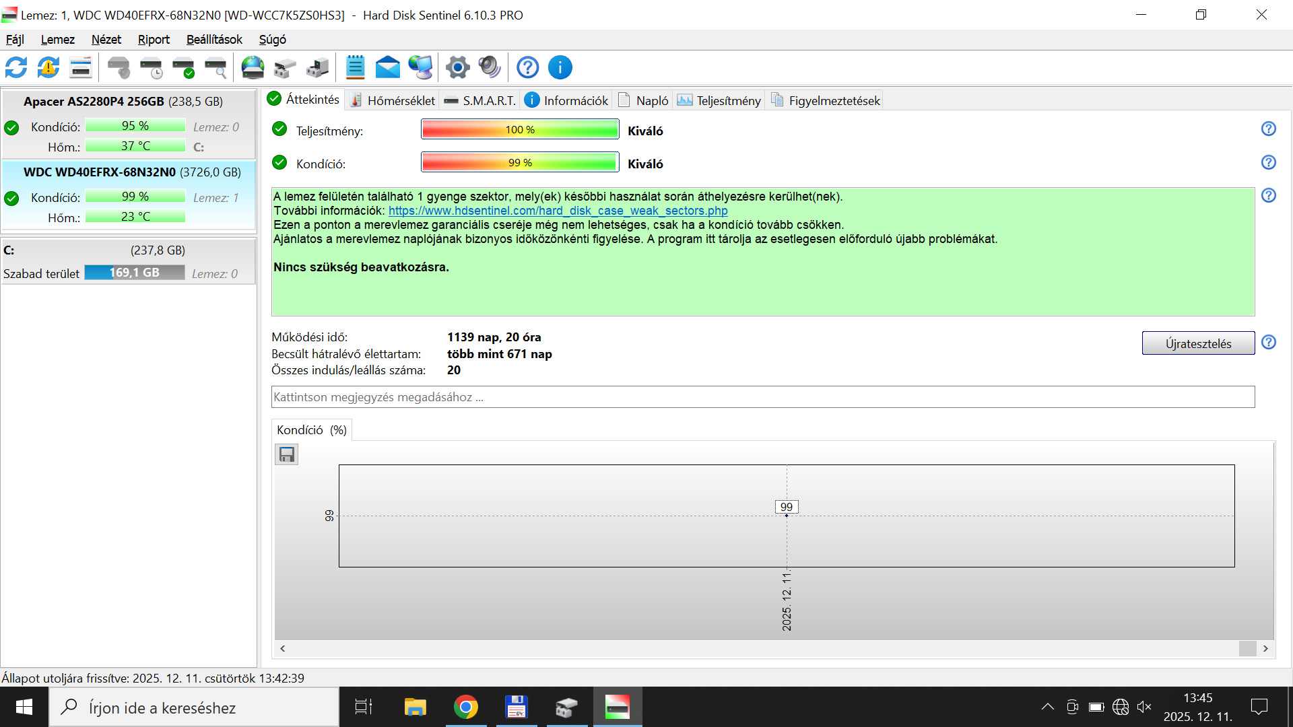Open the Riport menu
This screenshot has width=1293, height=727.
(x=154, y=40)
